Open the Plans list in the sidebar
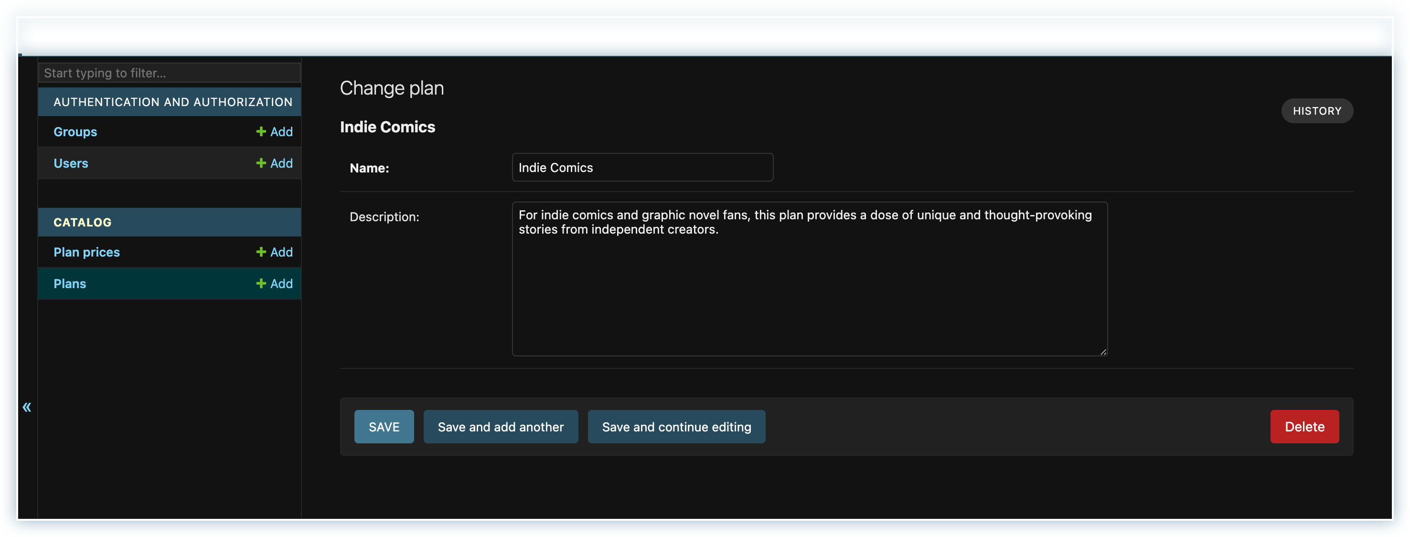The image size is (1410, 537). [70, 284]
